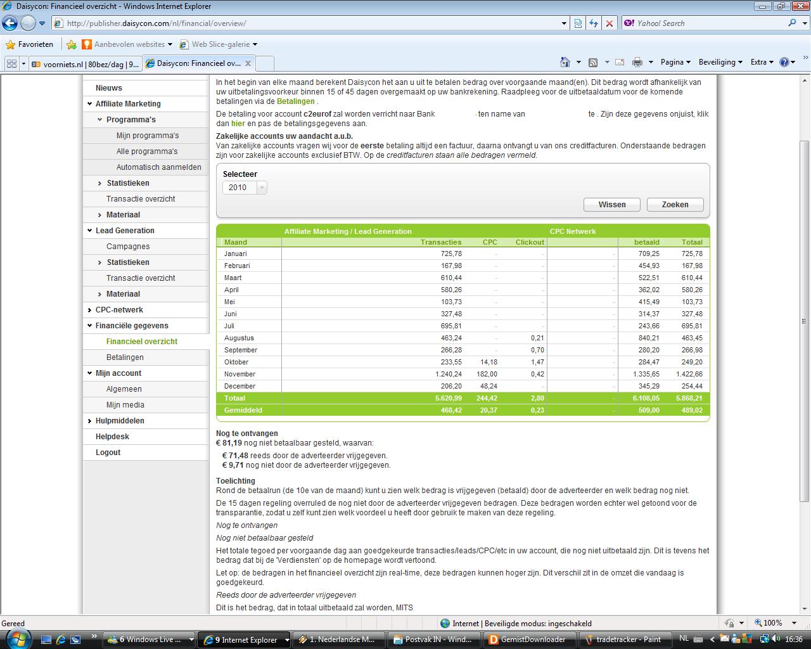Image resolution: width=811 pixels, height=649 pixels.
Task: Click the green 'hier' link
Action: [238, 124]
